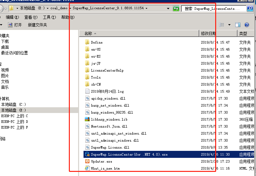This screenshot has width=256, height=176.
Task: Select the What_is_new.htm file icon
Action: pyautogui.click(x=87, y=168)
